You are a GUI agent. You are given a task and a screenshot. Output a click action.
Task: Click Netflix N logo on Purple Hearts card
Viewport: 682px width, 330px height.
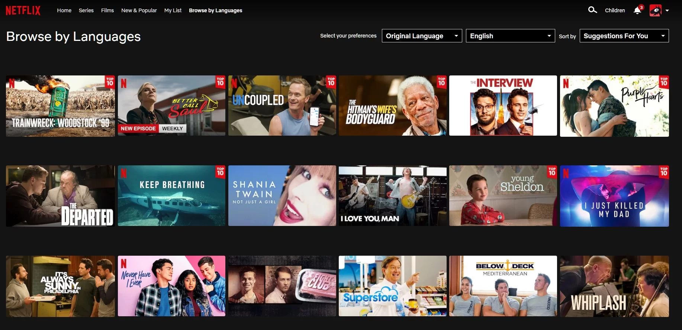click(566, 83)
